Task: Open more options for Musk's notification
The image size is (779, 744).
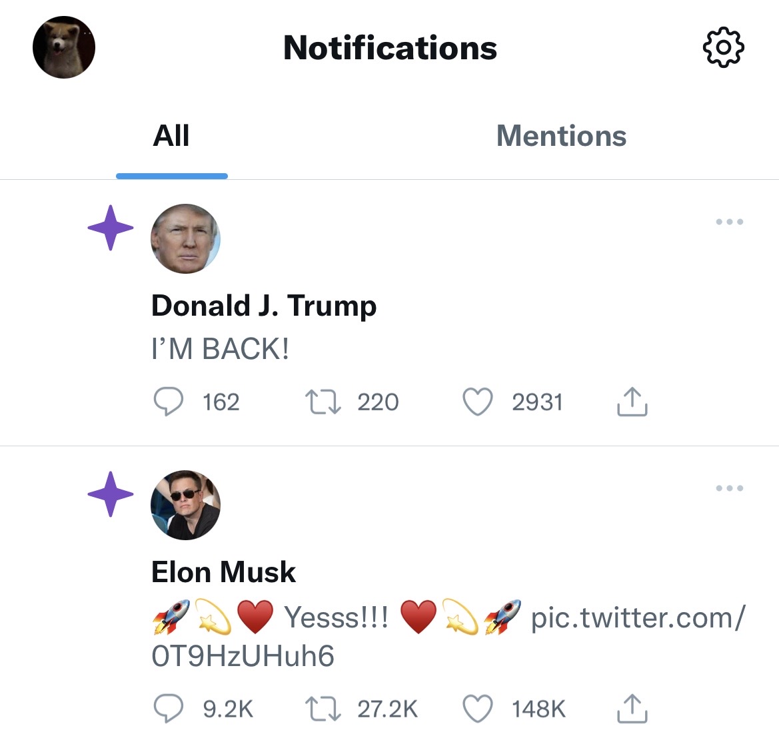Action: tap(729, 488)
